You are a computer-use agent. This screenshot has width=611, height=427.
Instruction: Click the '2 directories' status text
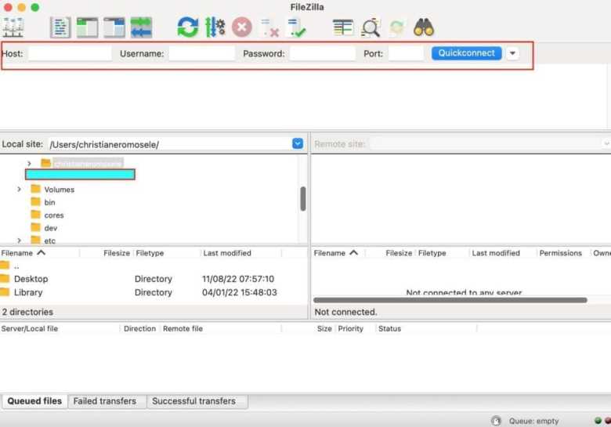coord(27,312)
